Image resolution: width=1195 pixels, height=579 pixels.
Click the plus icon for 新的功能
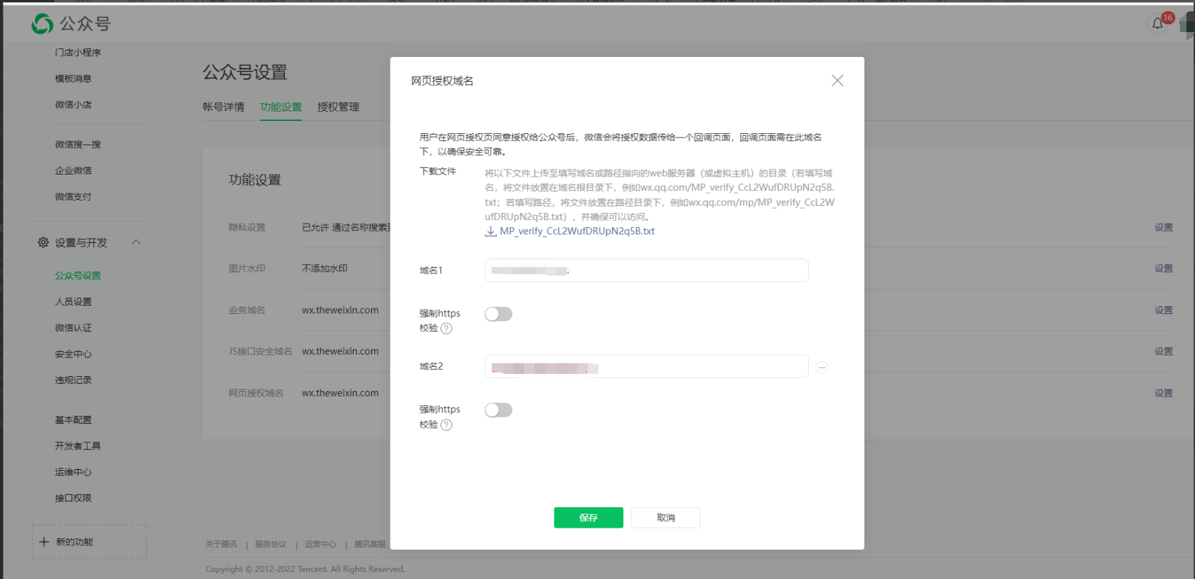click(44, 542)
